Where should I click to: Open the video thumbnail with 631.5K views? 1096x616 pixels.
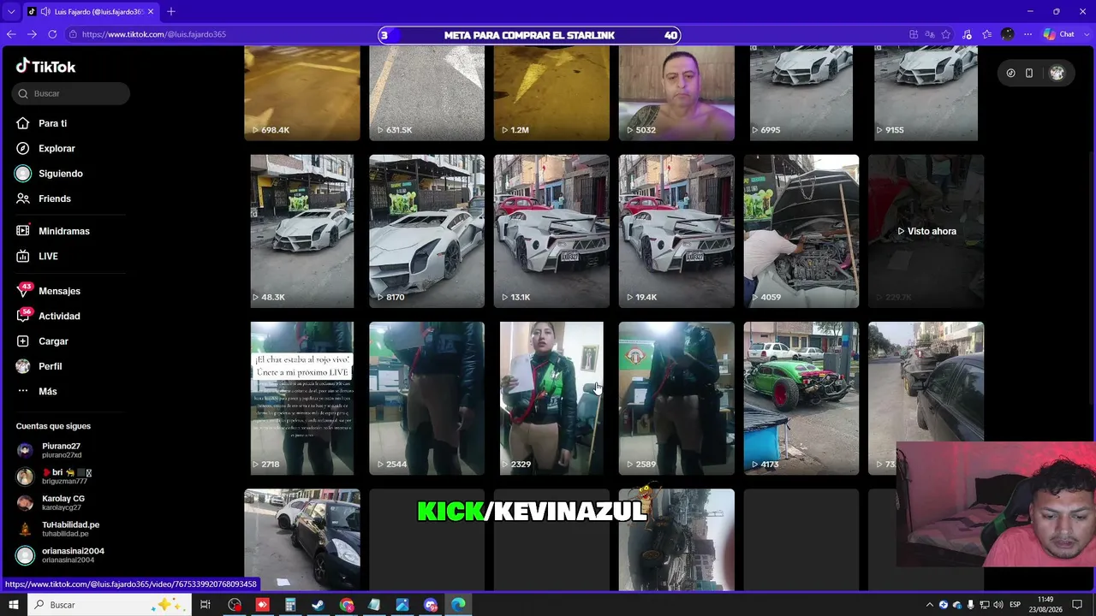click(426, 92)
